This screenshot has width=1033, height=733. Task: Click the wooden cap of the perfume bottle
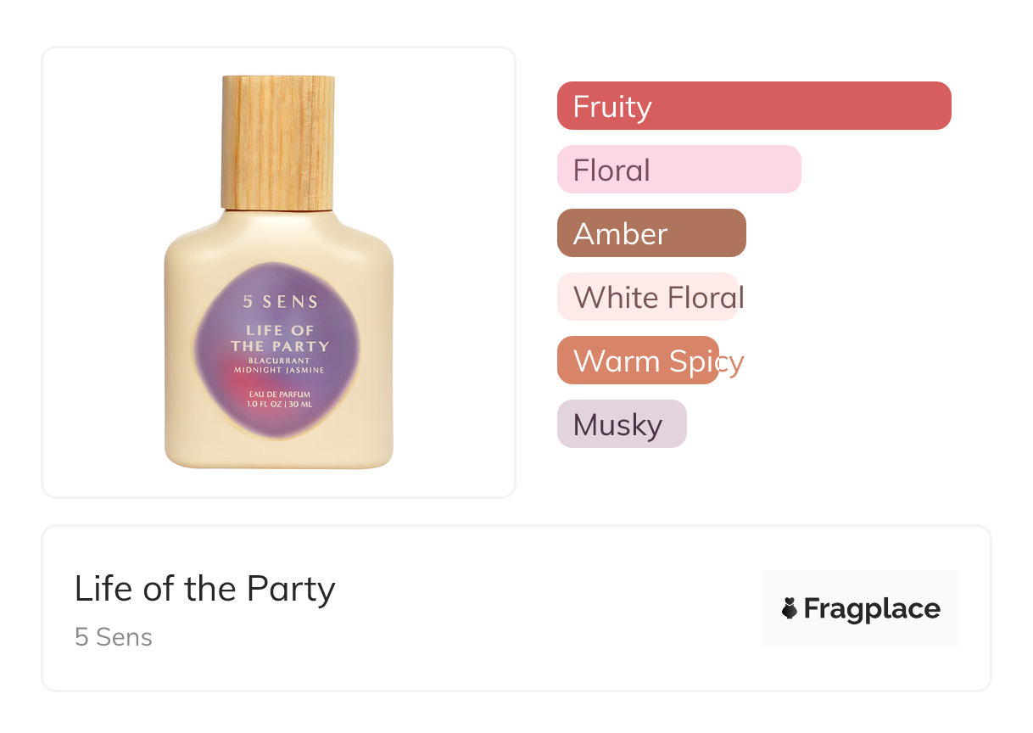click(278, 141)
